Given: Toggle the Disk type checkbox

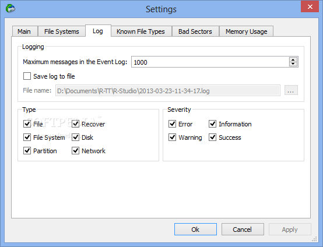Looking at the screenshot, I should click(x=75, y=137).
